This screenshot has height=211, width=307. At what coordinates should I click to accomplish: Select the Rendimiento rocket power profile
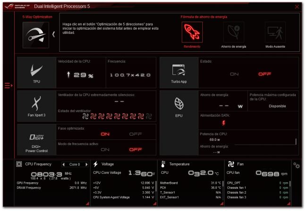192,32
